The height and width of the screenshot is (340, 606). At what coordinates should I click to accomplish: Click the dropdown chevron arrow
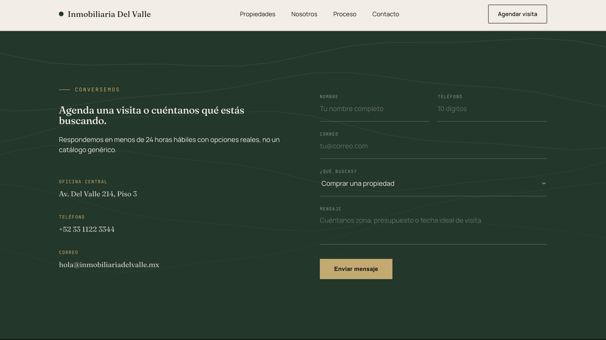click(x=544, y=183)
